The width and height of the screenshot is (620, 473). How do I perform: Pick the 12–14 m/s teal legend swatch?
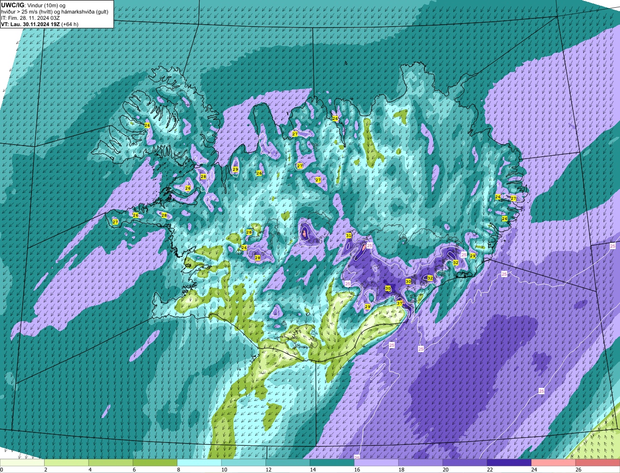(x=288, y=462)
